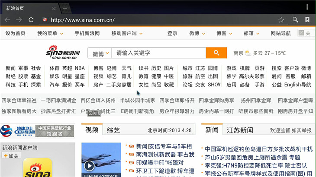Select the 新浪首页 browser tab

pos(29,9)
